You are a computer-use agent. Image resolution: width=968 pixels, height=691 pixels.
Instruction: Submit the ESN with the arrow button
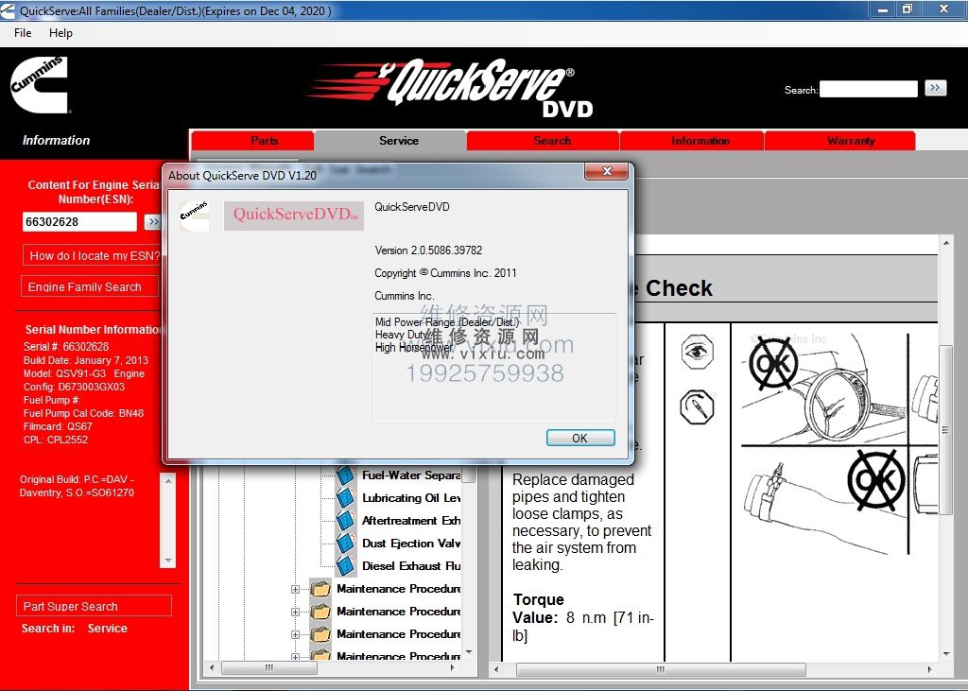pos(152,222)
